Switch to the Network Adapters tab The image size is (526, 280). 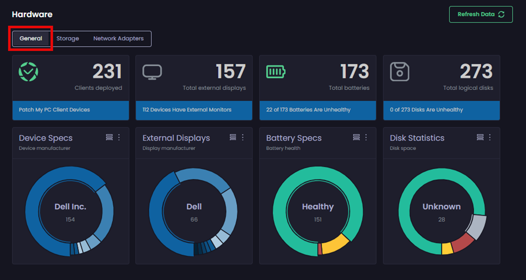tap(118, 39)
